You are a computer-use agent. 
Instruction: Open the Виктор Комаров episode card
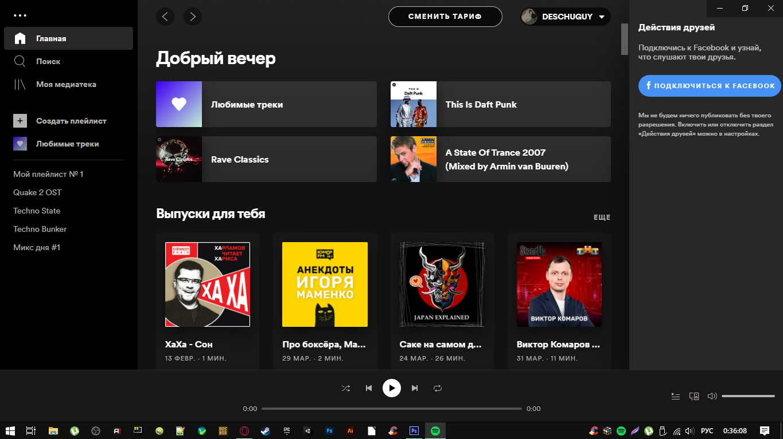tap(559, 301)
